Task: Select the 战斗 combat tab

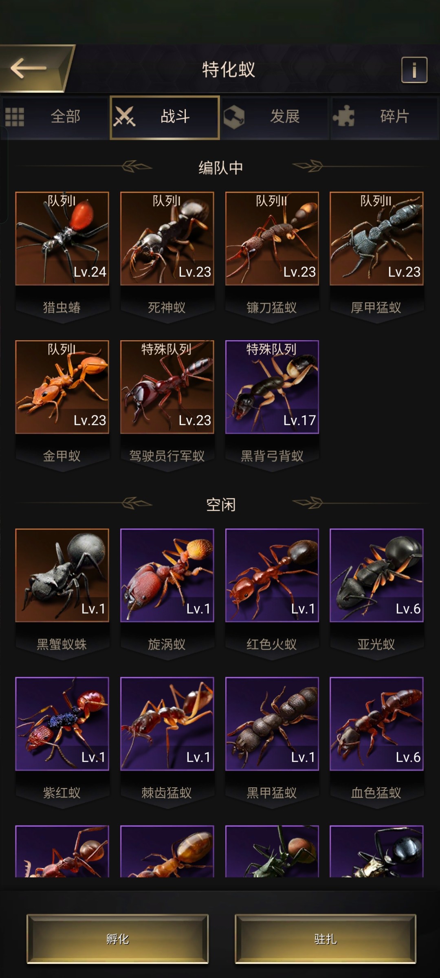Action: (165, 117)
